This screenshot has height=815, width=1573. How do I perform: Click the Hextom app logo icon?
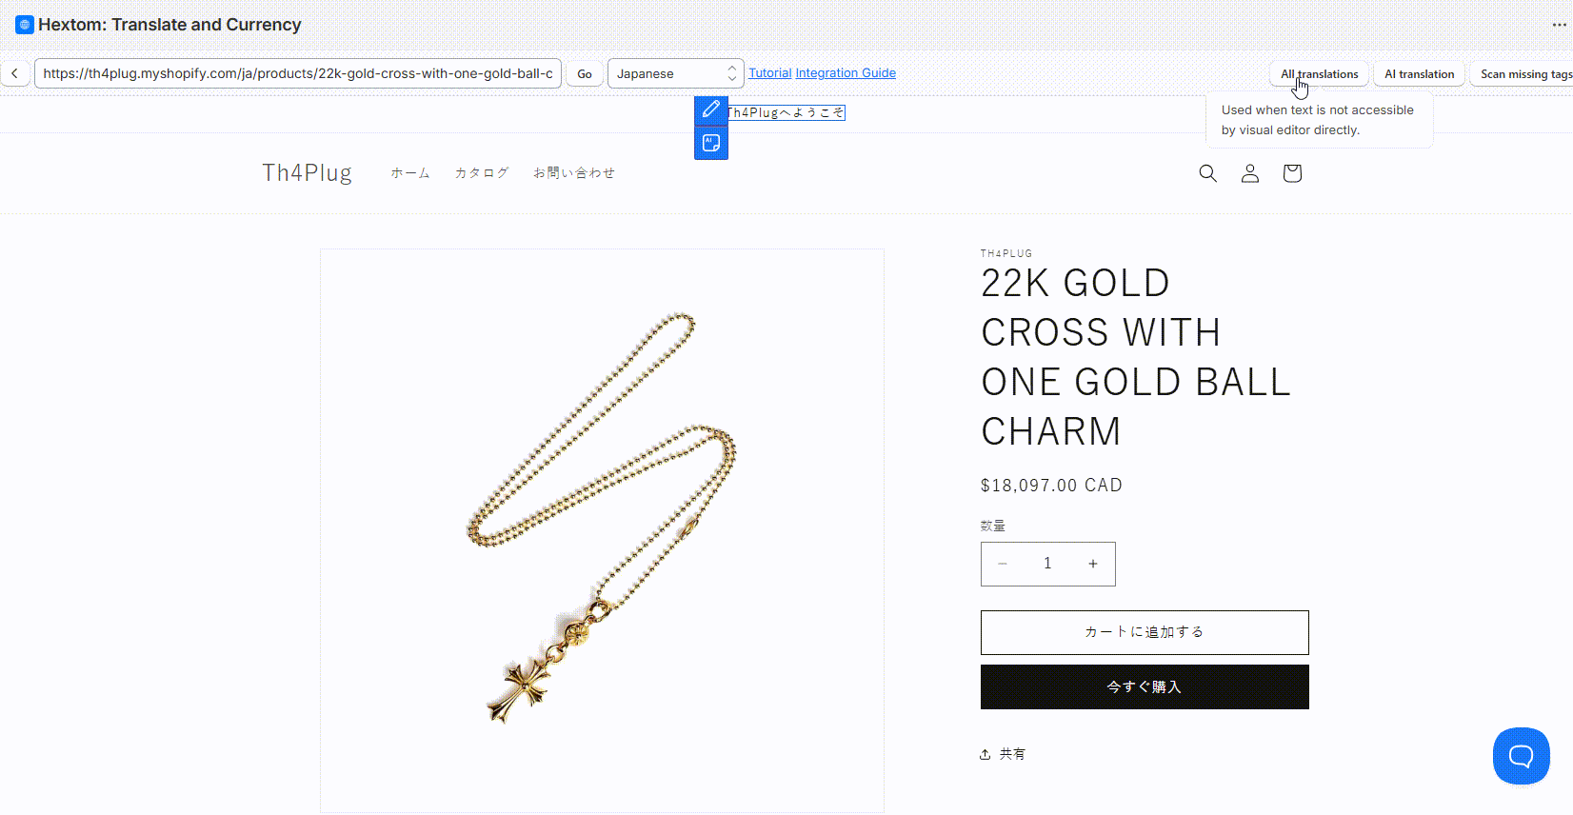25,25
